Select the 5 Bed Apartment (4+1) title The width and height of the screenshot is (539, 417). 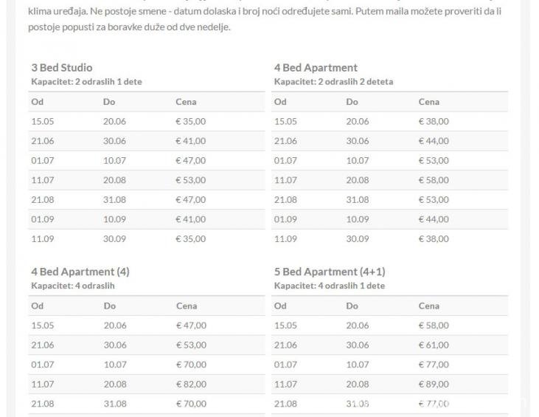[x=330, y=272]
